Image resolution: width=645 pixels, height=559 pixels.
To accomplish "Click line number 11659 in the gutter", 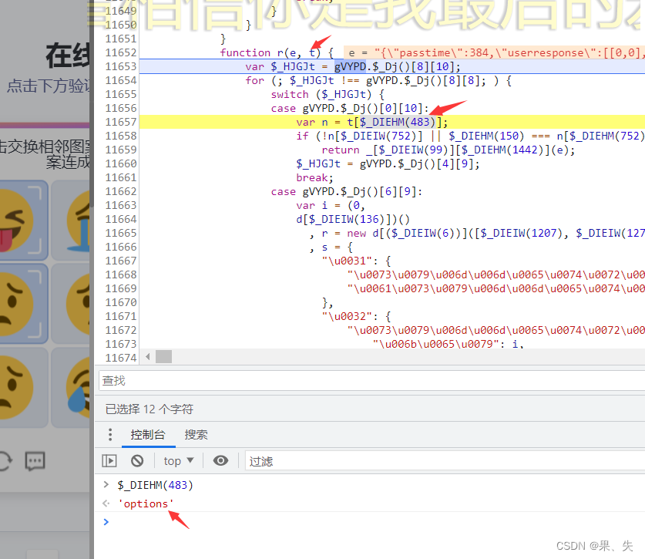I will (120, 150).
